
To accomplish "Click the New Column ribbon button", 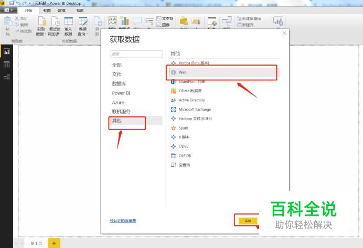I will click(245, 25).
